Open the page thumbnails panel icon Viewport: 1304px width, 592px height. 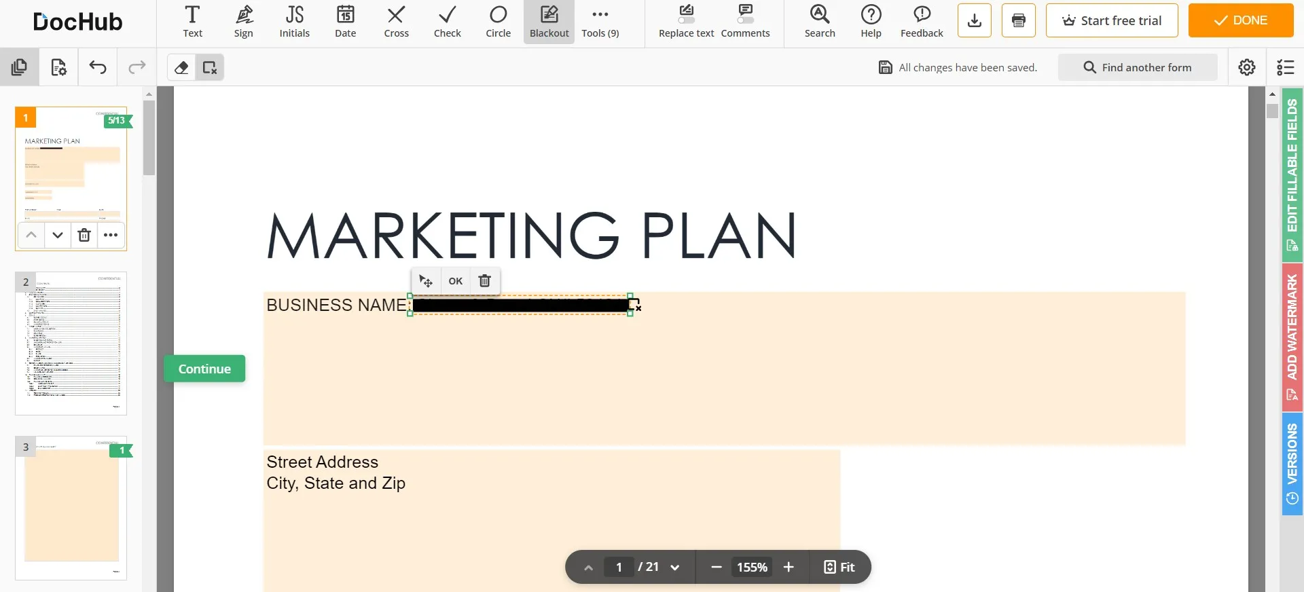click(x=20, y=67)
